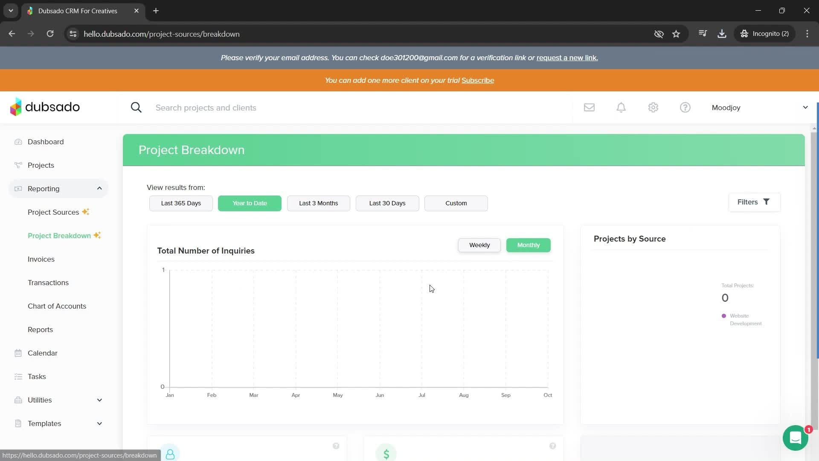This screenshot has height=461, width=819.
Task: Click the eye-slash tracking protection icon
Action: pyautogui.click(x=659, y=34)
